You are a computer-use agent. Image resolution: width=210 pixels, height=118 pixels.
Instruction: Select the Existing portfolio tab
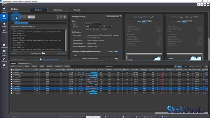[24, 63]
